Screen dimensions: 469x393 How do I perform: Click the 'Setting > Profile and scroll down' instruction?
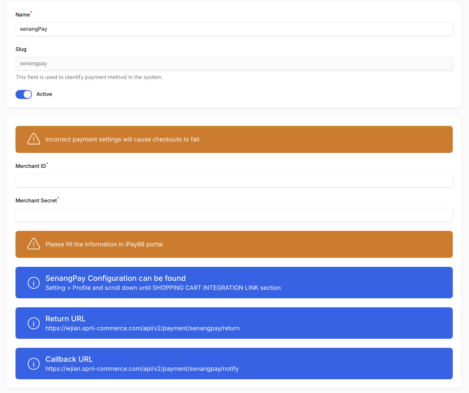click(163, 288)
